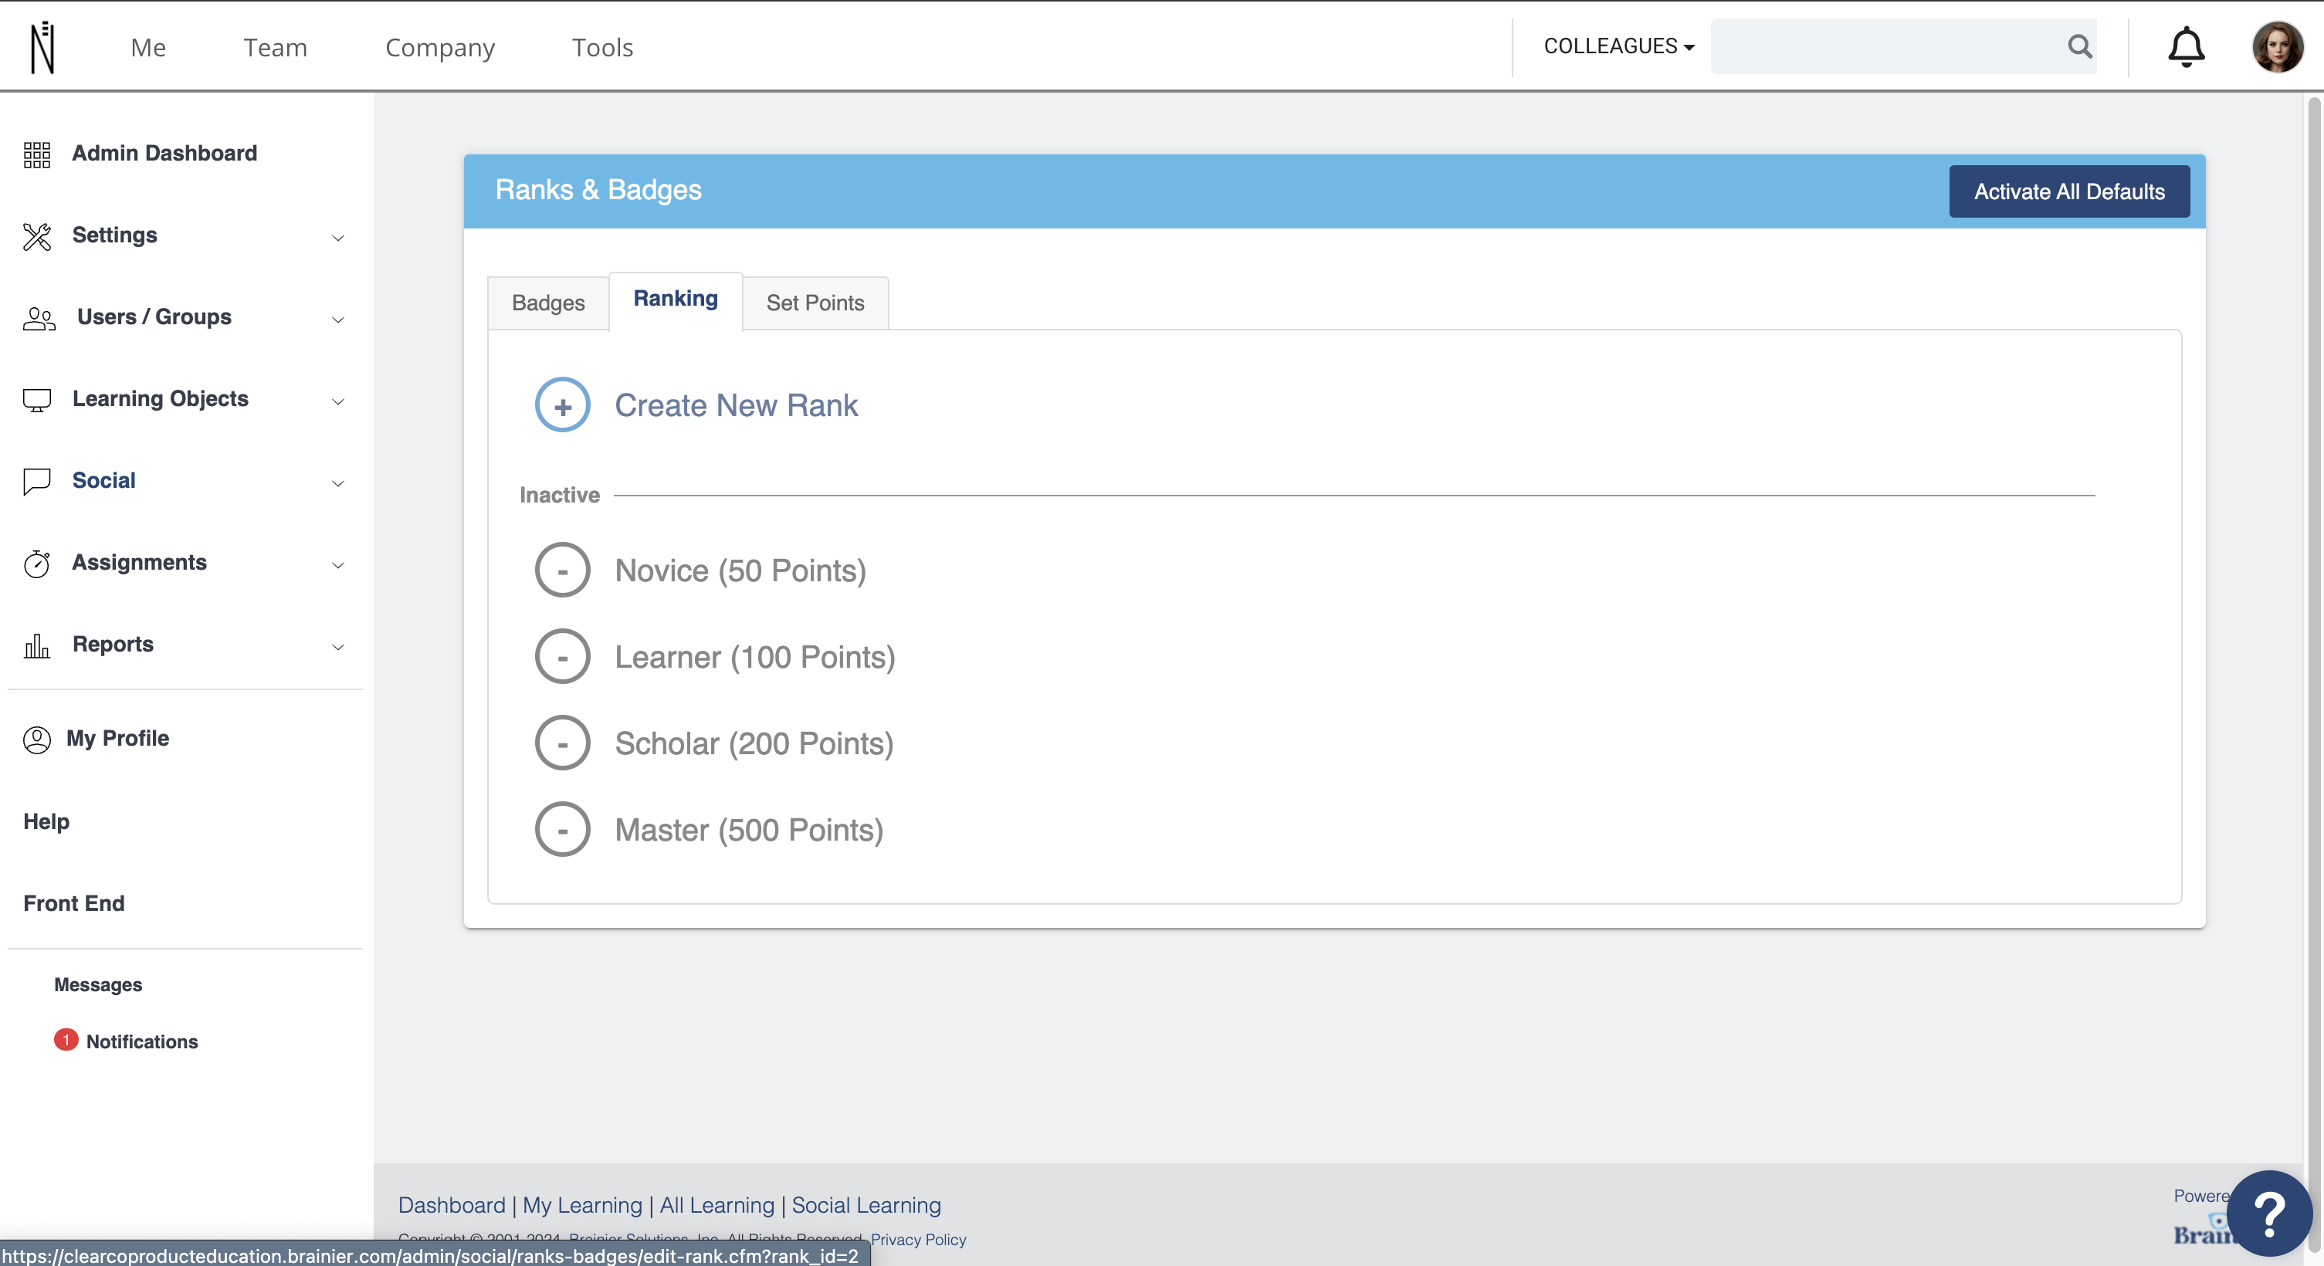Image resolution: width=2324 pixels, height=1266 pixels.
Task: Open the Tools menu
Action: click(603, 47)
